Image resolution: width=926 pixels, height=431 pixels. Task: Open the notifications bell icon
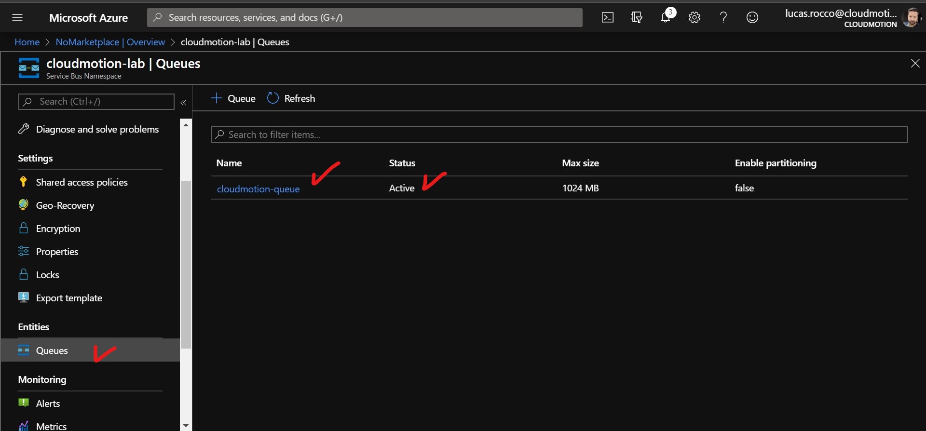pyautogui.click(x=666, y=18)
